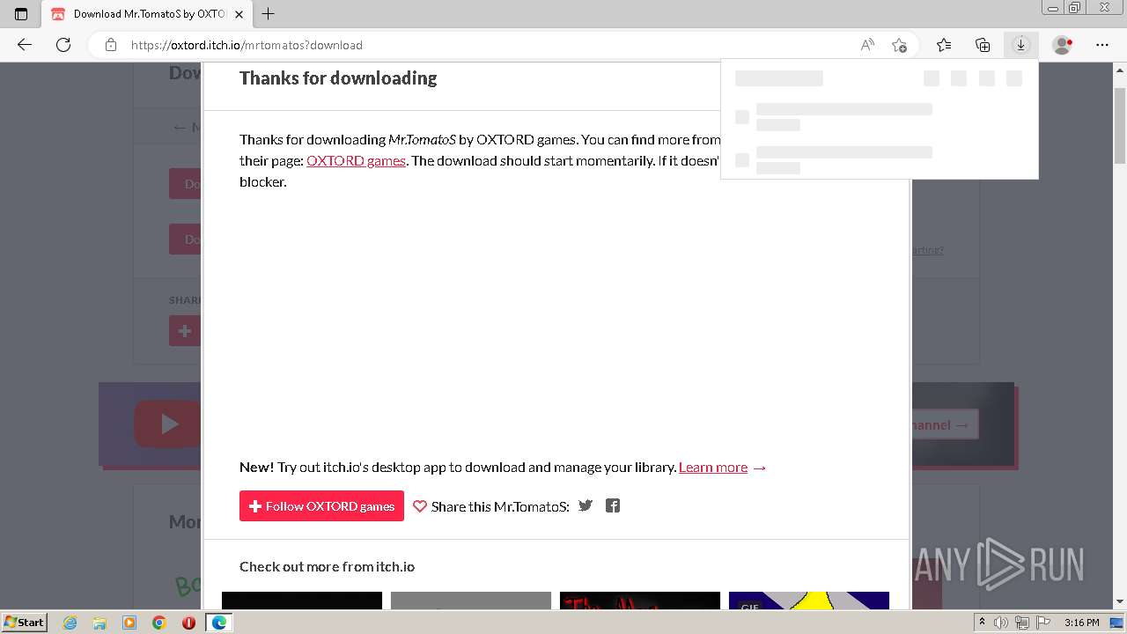Share Mr.TomatoS on Twitter
Image resolution: width=1127 pixels, height=634 pixels.
(586, 505)
